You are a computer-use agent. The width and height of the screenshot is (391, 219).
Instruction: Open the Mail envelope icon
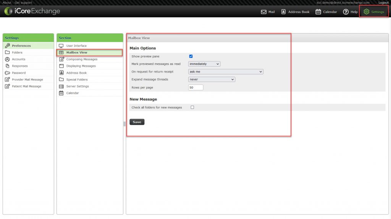tap(263, 12)
